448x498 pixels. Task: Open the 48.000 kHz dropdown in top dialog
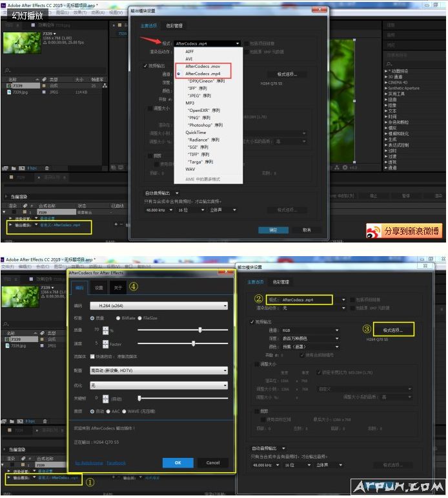[x=159, y=210]
